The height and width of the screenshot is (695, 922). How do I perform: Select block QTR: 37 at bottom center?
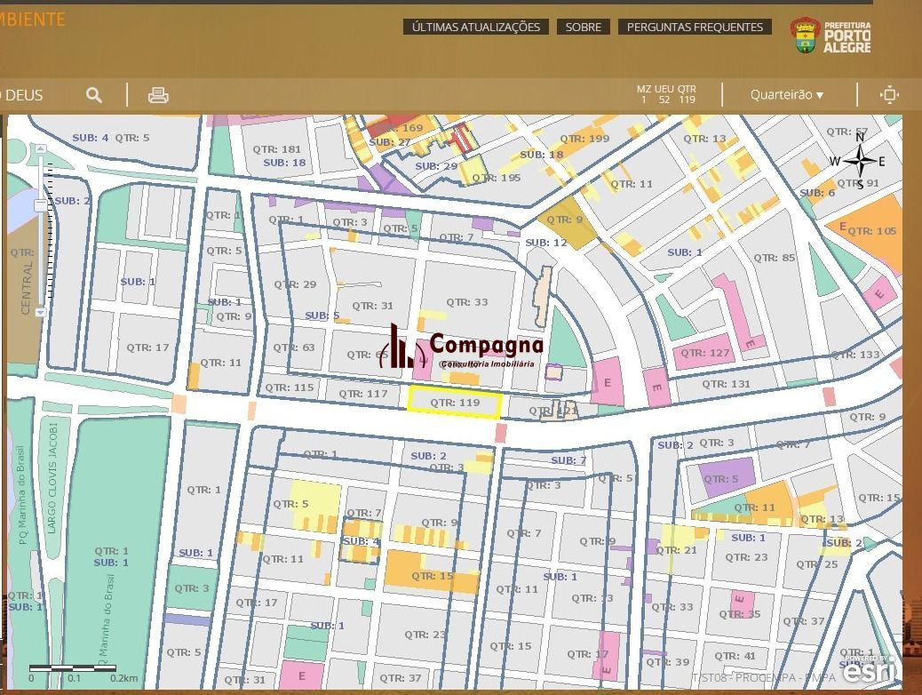[400, 678]
